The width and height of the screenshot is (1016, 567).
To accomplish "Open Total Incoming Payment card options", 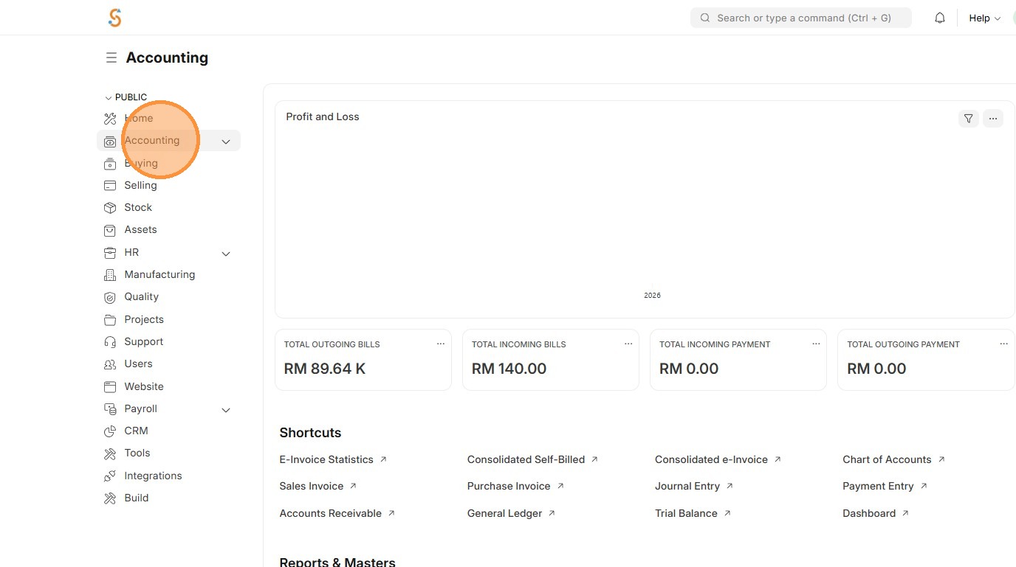I will pos(816,344).
